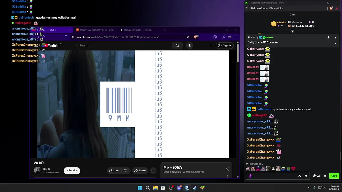The width and height of the screenshot is (342, 192).
Task: Click Brave Shields icon in Kick chat window
Action: pyautogui.click(x=331, y=9)
